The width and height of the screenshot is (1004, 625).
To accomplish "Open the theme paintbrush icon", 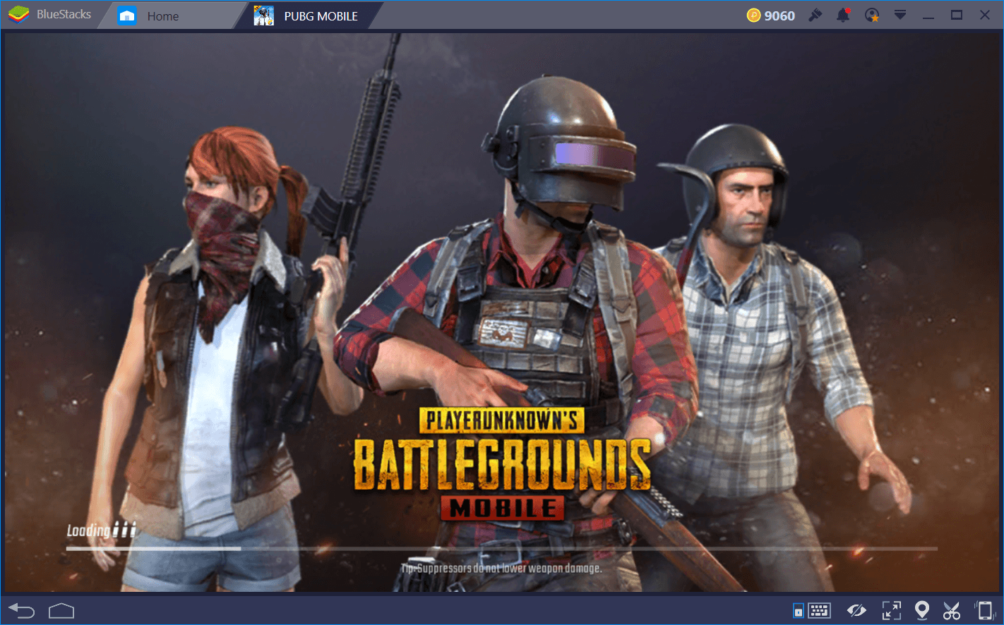I will (815, 15).
